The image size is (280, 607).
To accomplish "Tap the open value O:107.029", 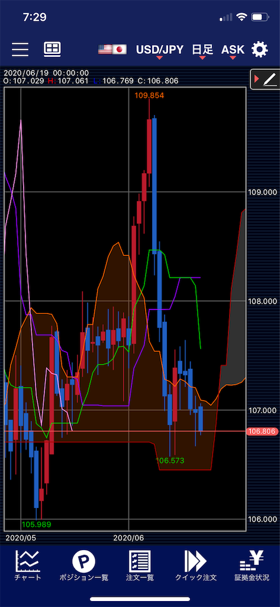I will tap(24, 81).
